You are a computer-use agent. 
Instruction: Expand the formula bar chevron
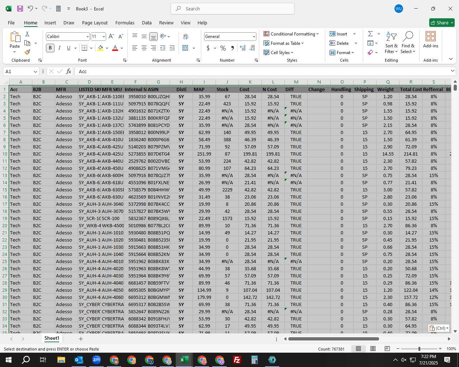[453, 71]
